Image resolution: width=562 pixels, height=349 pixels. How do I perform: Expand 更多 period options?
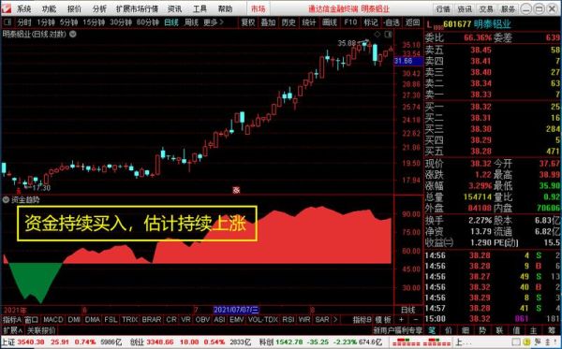pyautogui.click(x=214, y=22)
